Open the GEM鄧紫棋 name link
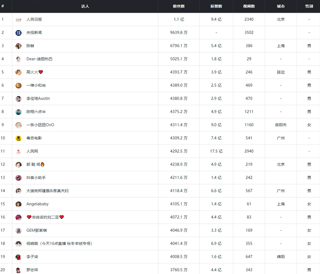 (37, 230)
